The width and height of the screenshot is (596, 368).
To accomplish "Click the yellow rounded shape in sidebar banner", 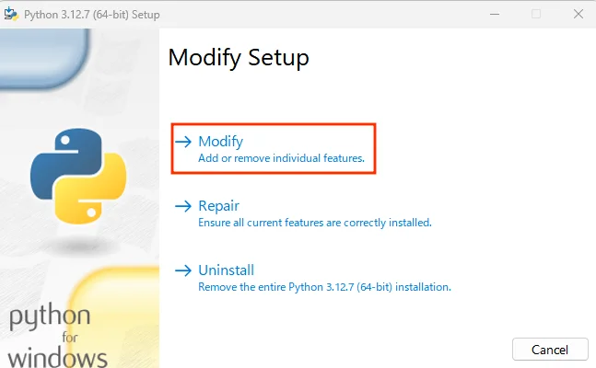I will click(116, 317).
